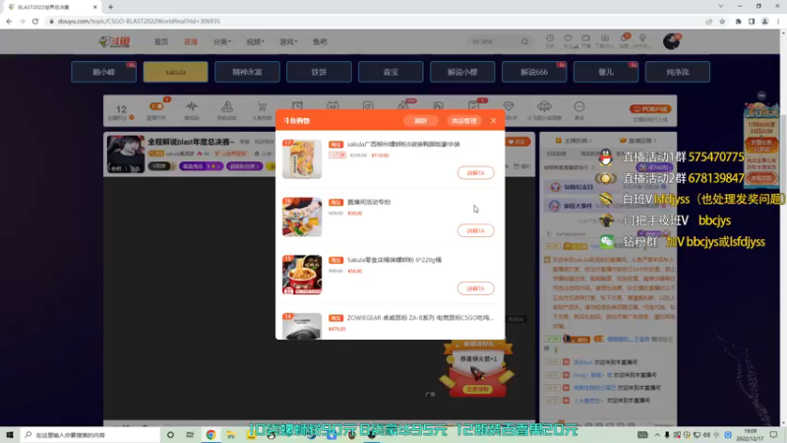Reload page with browser refresh button
The height and width of the screenshot is (443, 787).
click(x=35, y=21)
